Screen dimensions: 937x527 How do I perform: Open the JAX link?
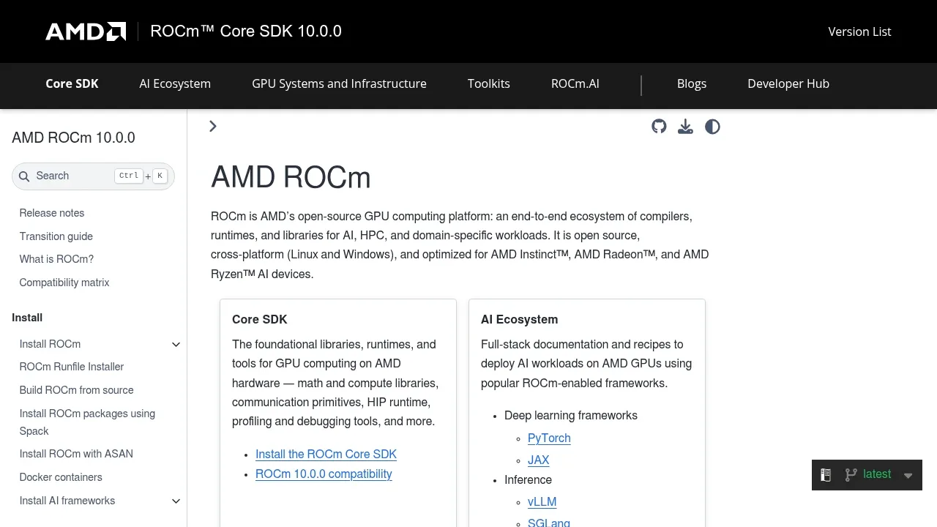point(539,460)
